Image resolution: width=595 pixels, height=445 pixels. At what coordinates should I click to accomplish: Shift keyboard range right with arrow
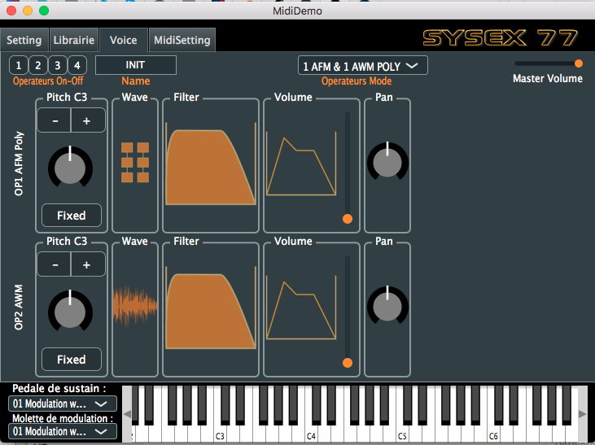coord(582,413)
